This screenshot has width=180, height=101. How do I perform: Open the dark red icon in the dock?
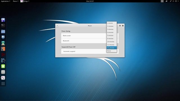point(3,55)
